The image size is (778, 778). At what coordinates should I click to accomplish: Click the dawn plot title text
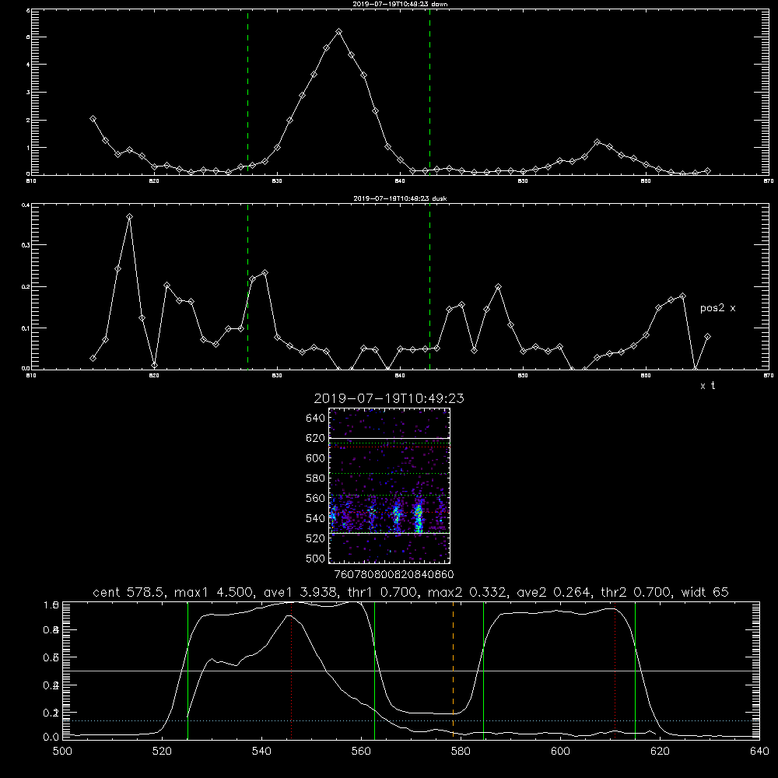coord(400,4)
